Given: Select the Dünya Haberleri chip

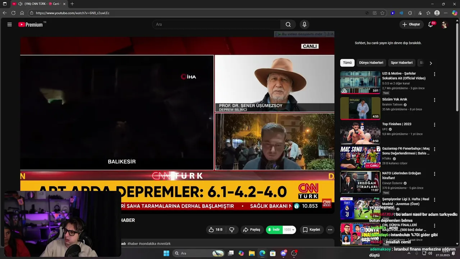Looking at the screenshot, I should [371, 63].
